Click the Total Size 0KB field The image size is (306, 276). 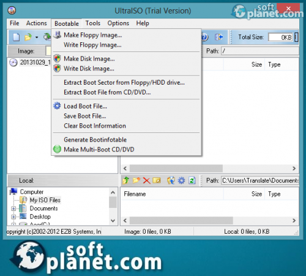tap(280, 37)
